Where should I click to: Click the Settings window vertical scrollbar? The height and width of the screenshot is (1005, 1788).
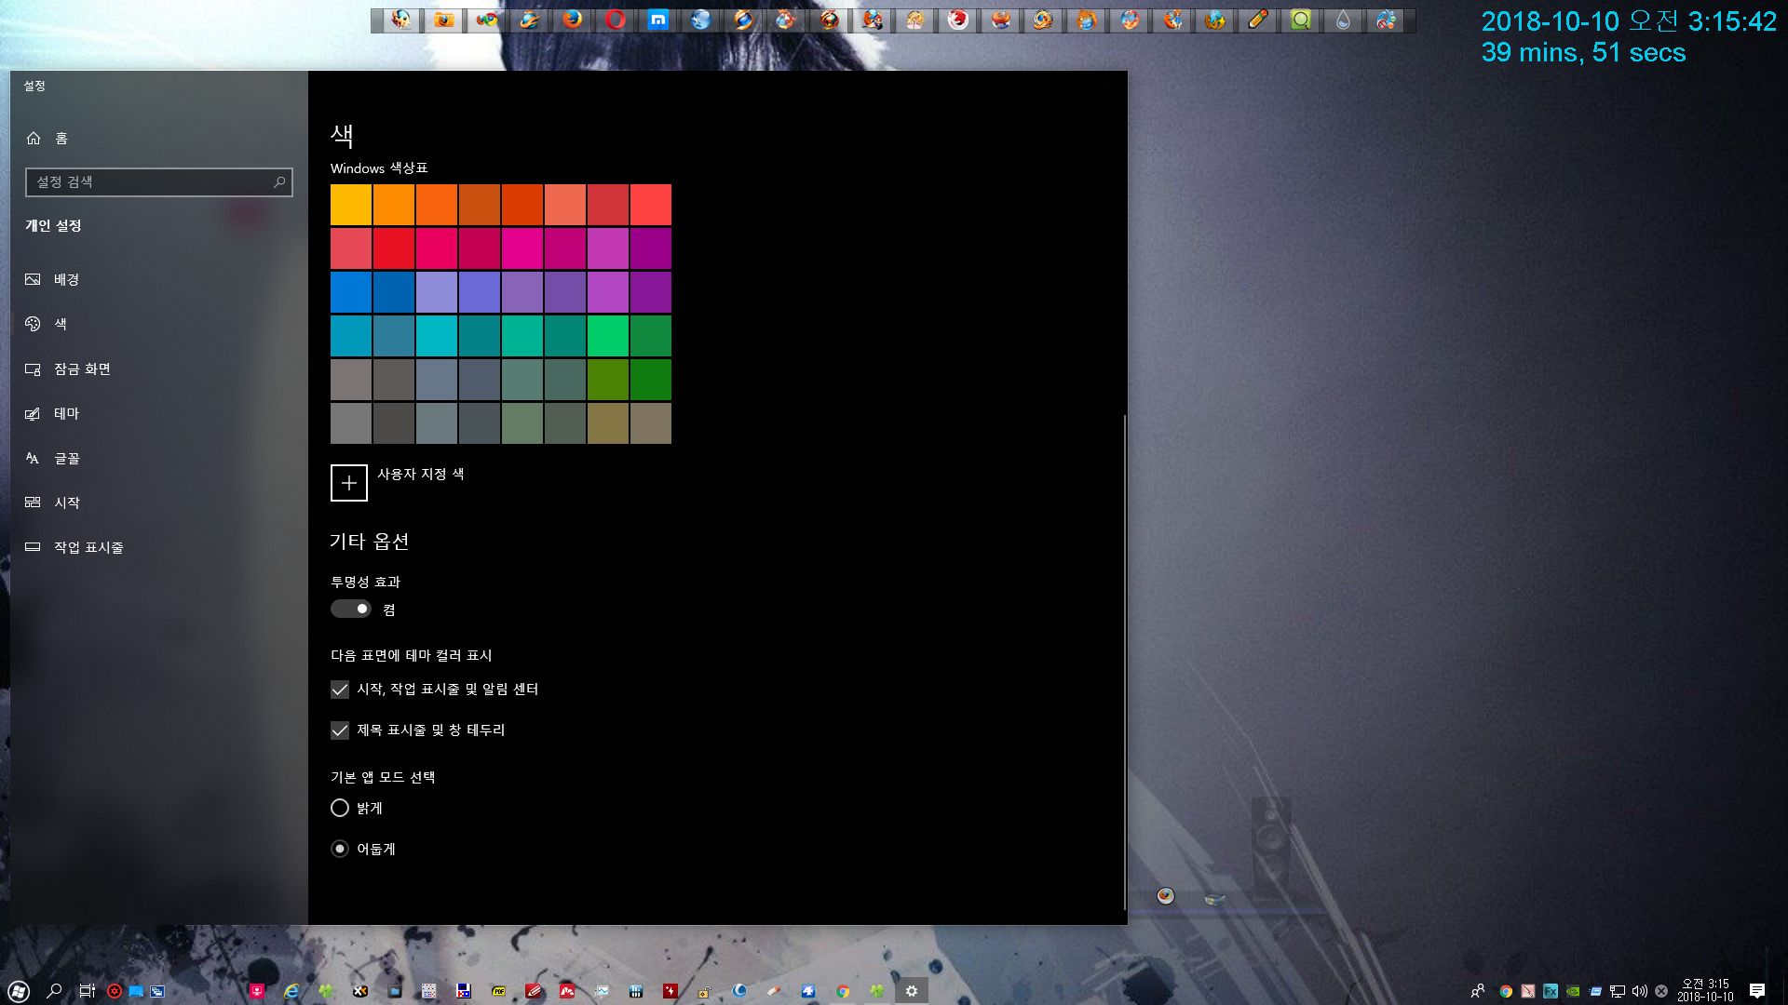[x=1125, y=661]
